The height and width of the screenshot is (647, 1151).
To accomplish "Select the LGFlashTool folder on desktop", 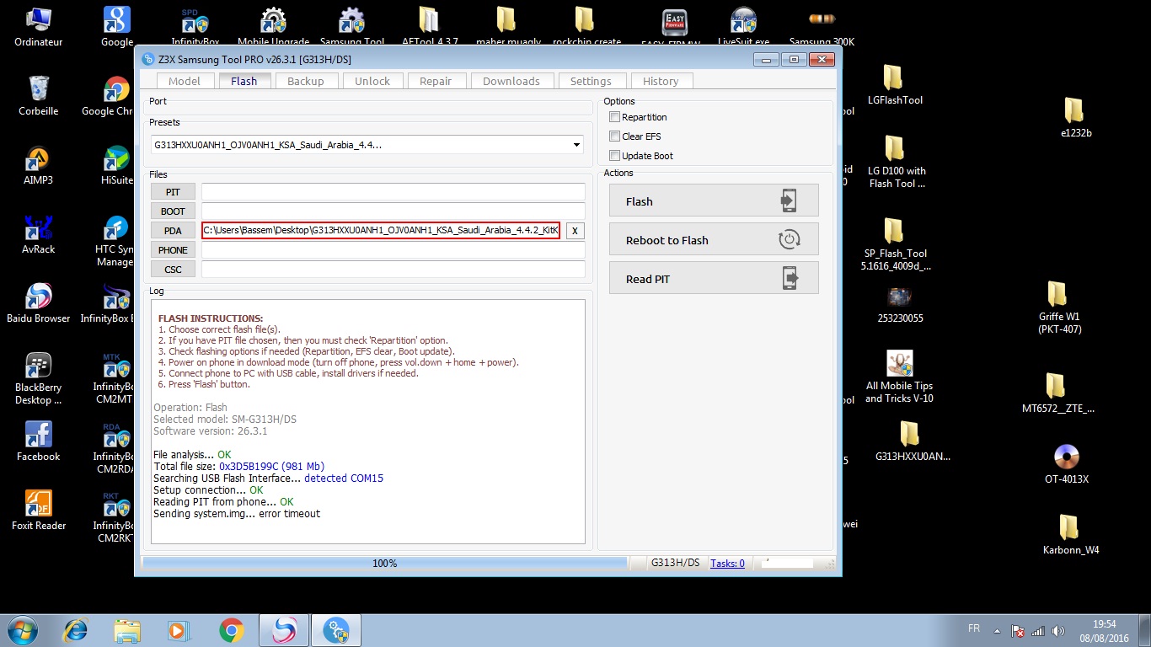I will pos(895,85).
